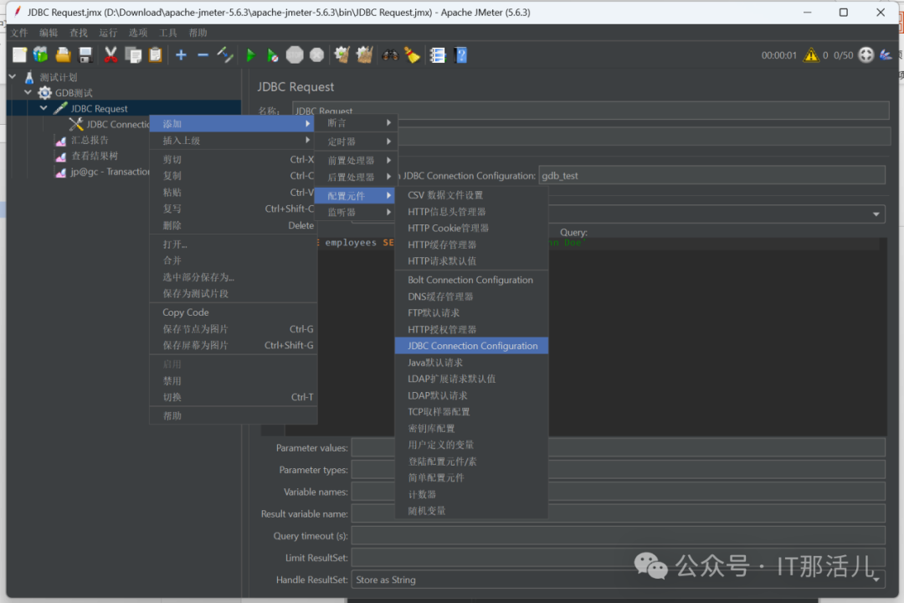The width and height of the screenshot is (904, 603).
Task: Click the Result variable name field
Action: tap(618, 513)
